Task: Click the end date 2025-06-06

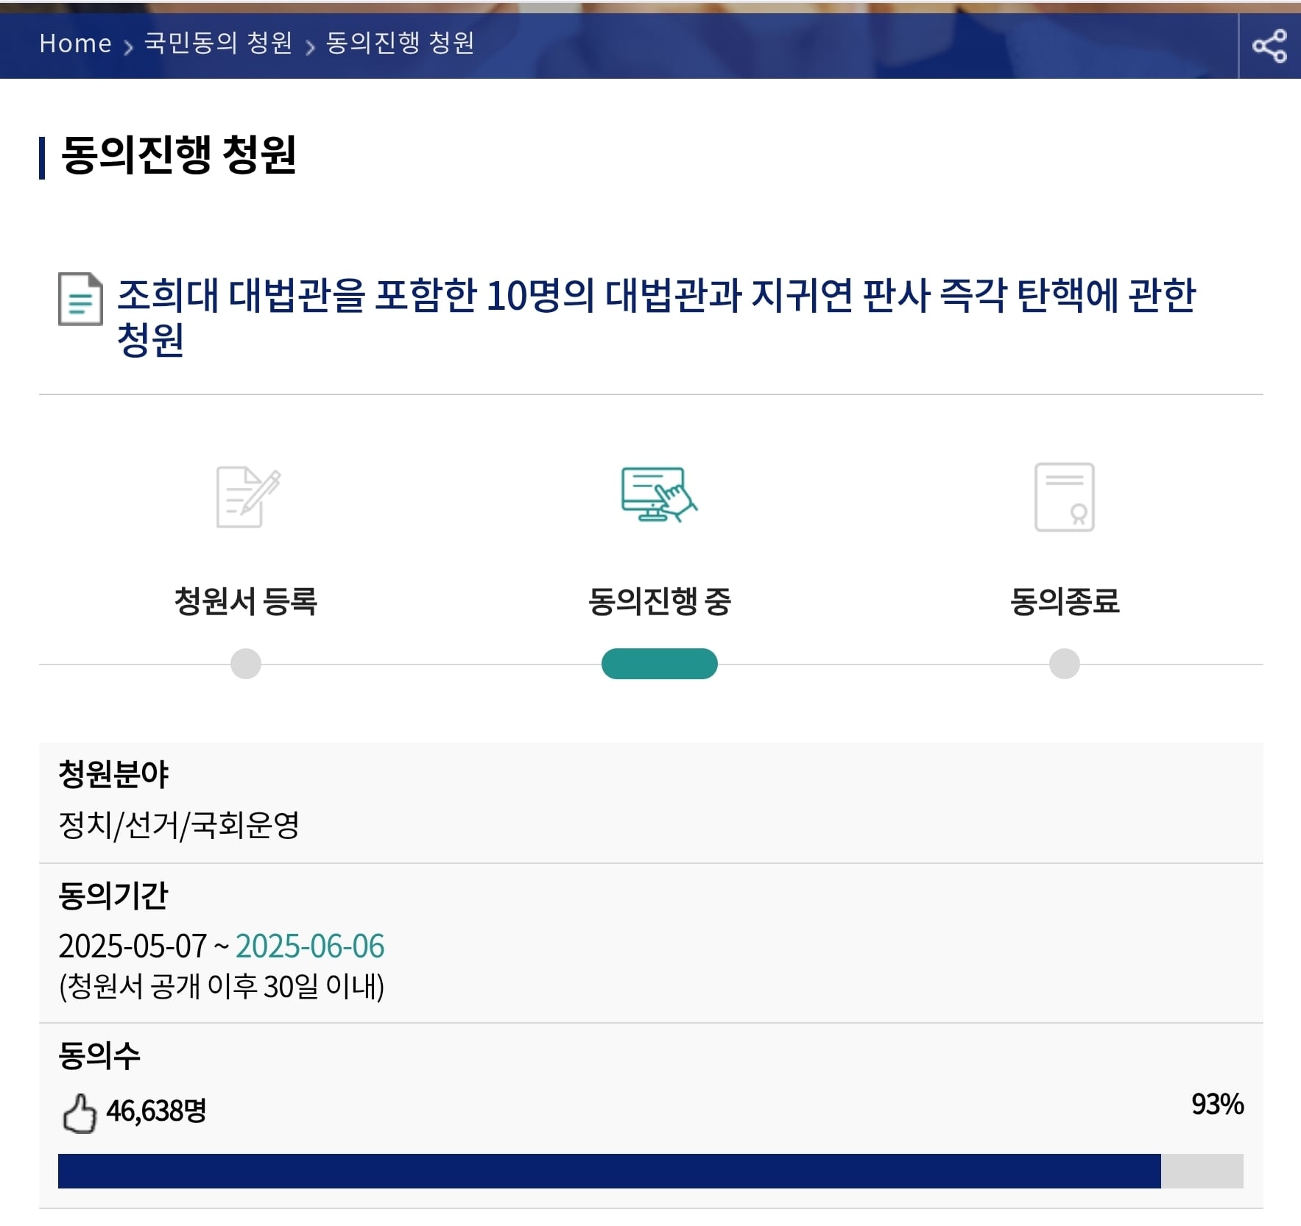Action: click(310, 946)
